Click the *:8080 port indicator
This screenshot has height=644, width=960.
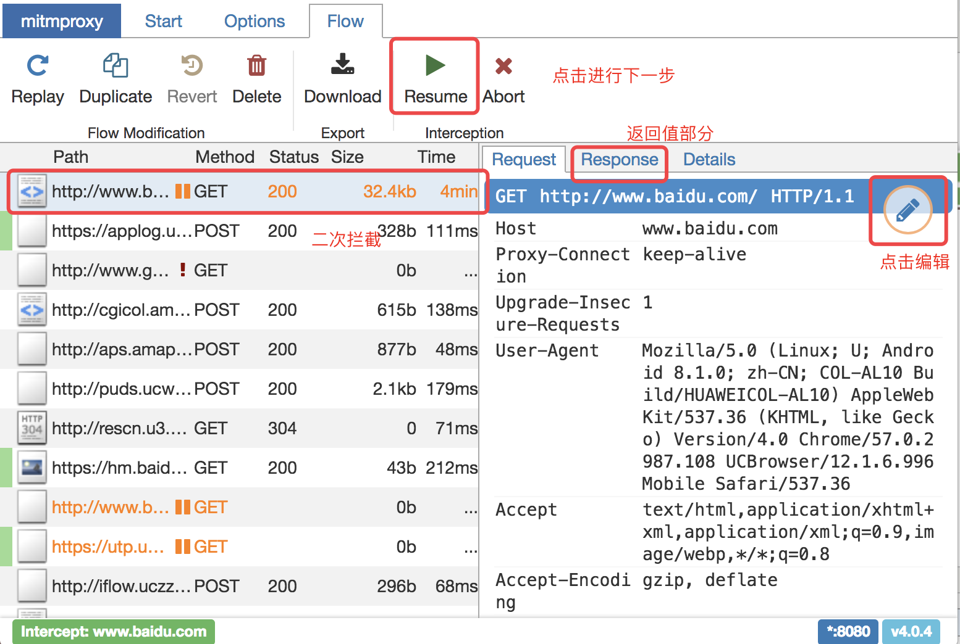click(848, 631)
